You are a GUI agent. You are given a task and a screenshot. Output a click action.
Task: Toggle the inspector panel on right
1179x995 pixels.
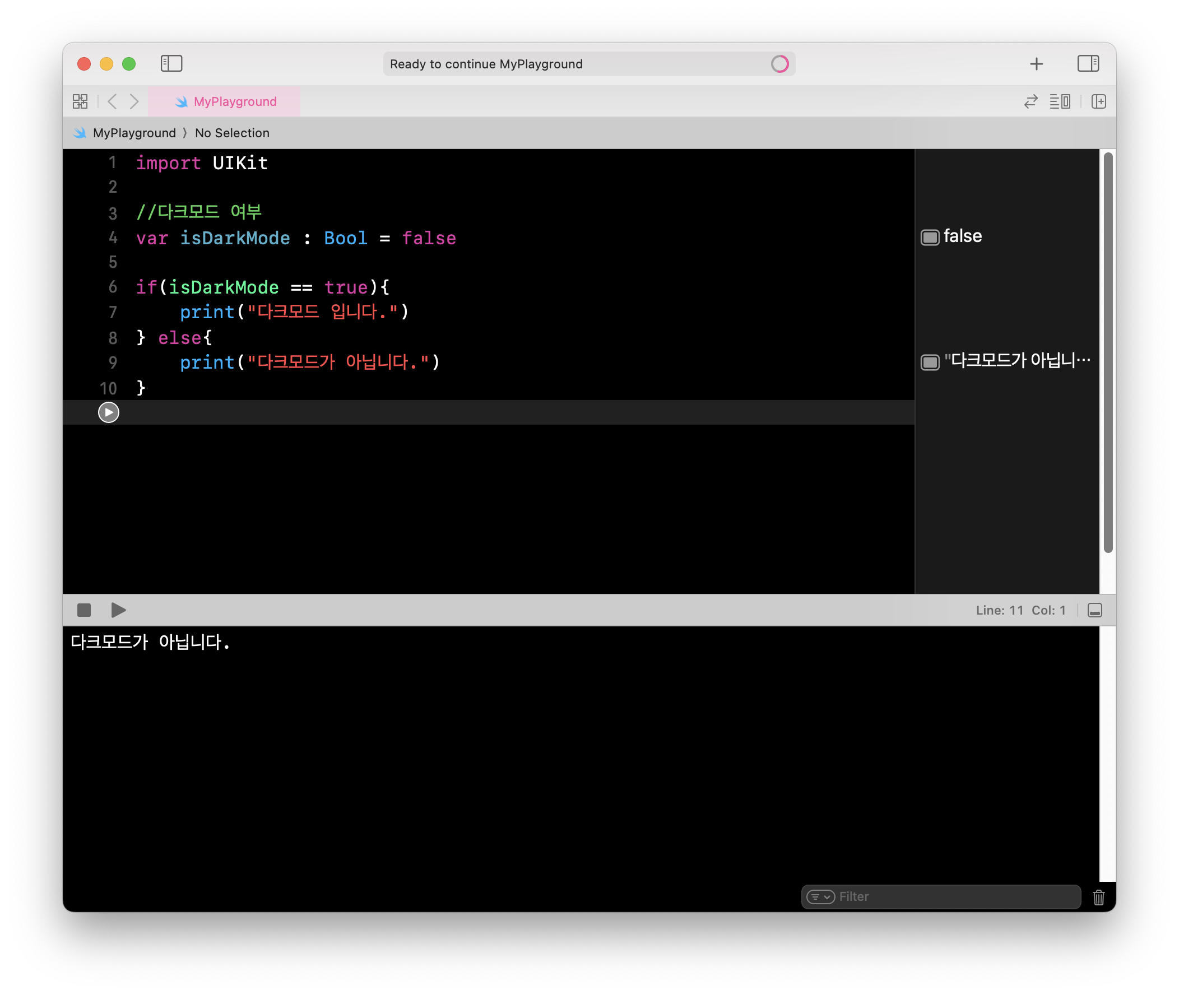pyautogui.click(x=1087, y=63)
